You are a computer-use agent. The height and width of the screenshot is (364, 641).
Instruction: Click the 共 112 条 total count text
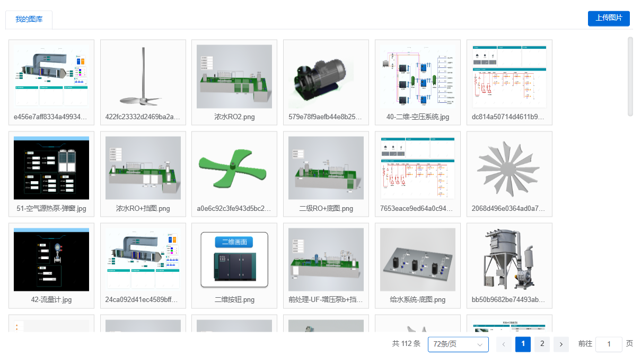pyautogui.click(x=406, y=344)
